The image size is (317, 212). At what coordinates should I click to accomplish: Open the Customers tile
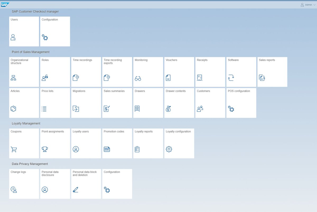(210, 103)
